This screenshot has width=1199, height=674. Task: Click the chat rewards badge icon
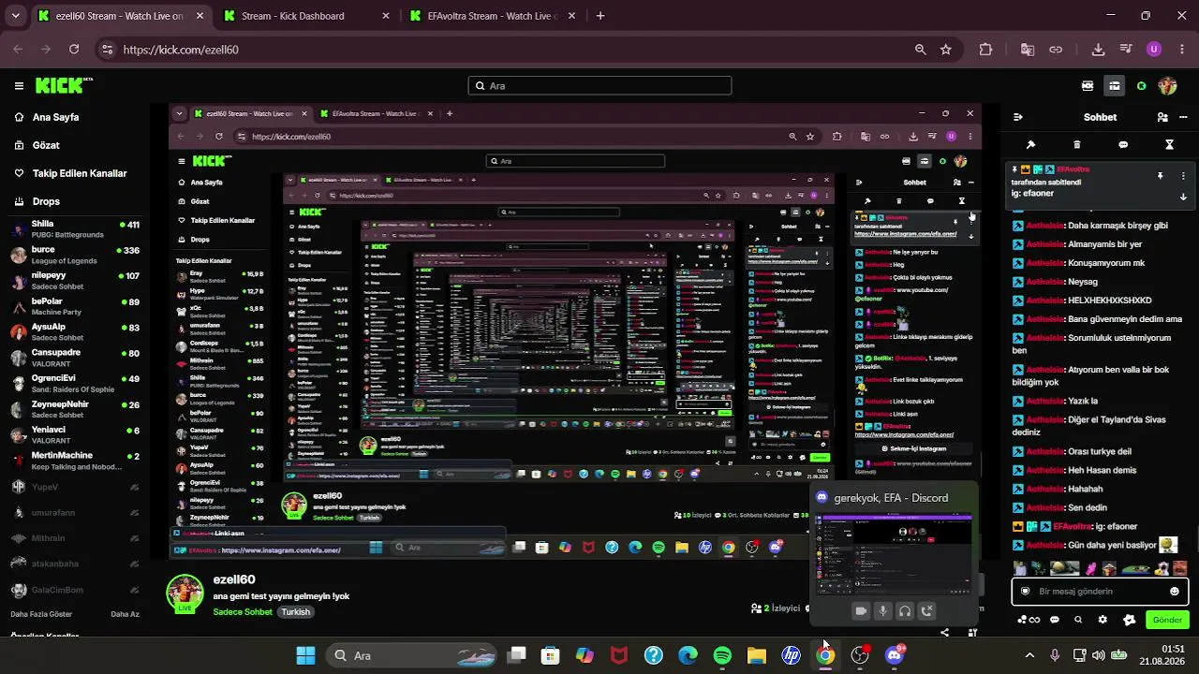click(1129, 620)
